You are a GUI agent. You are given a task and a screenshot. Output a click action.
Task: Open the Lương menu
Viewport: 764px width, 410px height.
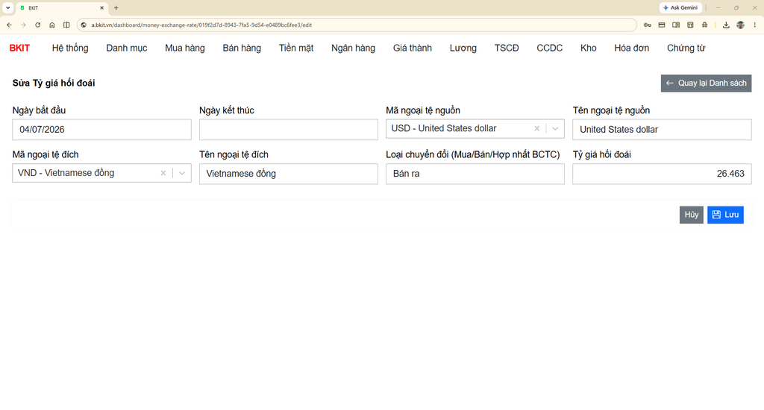click(463, 48)
